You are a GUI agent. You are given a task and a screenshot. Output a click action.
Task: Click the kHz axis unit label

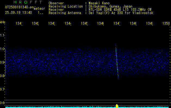2,22
